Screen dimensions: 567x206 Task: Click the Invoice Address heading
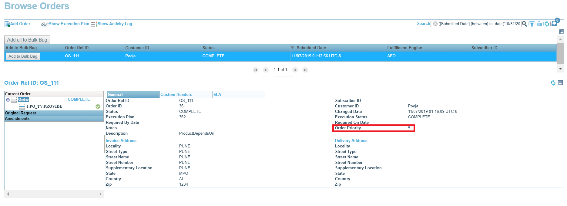pyautogui.click(x=121, y=140)
